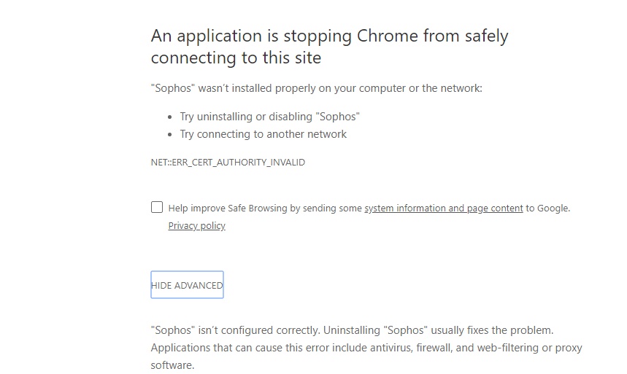627x374 pixels.
Task: Click the heading line starting 'An application is stopping'
Action: [329, 36]
